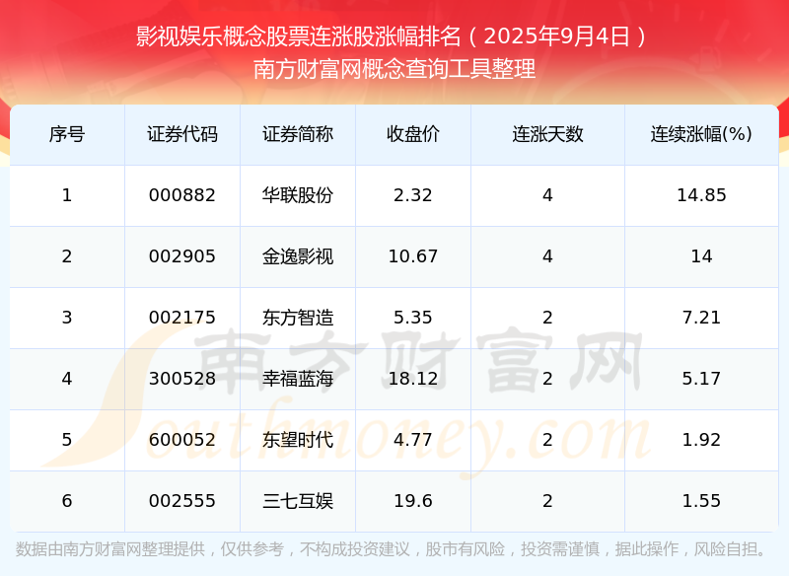
Task: Select the 收盘价 column header
Action: (413, 134)
